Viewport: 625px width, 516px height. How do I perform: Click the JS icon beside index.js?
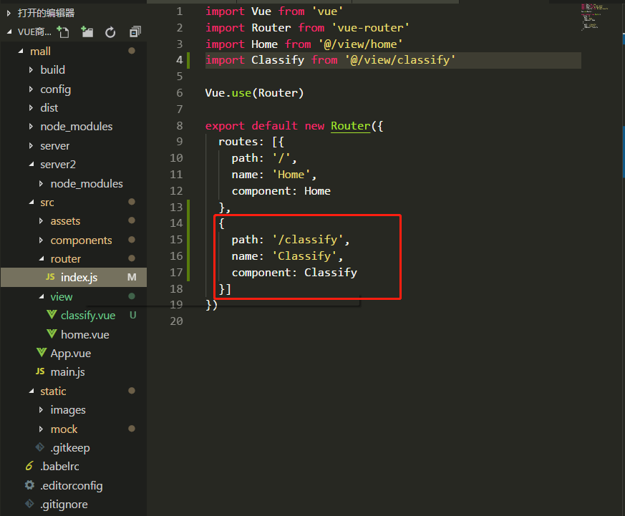click(50, 277)
